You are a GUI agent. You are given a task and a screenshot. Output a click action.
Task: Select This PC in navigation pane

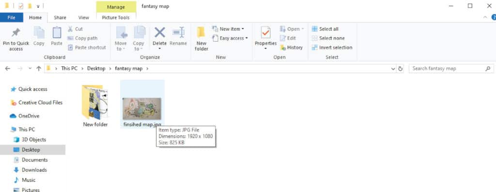pos(23,130)
